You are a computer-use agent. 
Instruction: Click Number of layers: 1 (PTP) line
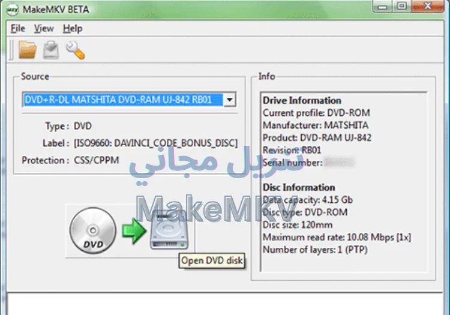click(x=315, y=250)
